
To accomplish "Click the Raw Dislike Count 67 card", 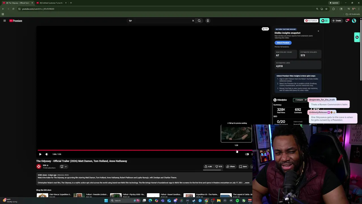I will click(285, 54).
